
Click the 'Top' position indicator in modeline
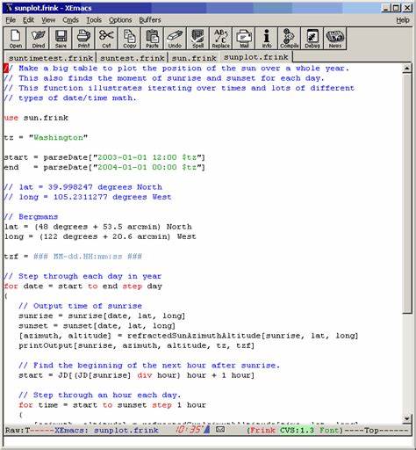[371, 430]
